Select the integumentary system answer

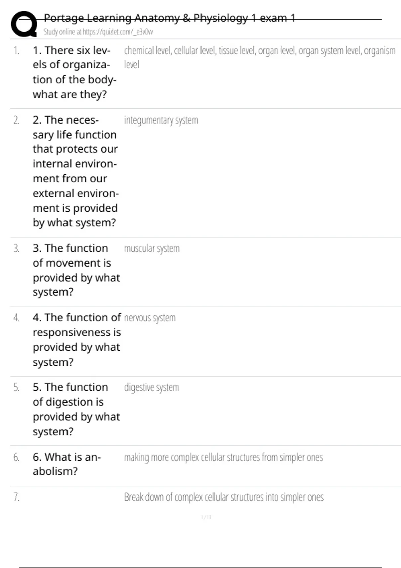161,120
